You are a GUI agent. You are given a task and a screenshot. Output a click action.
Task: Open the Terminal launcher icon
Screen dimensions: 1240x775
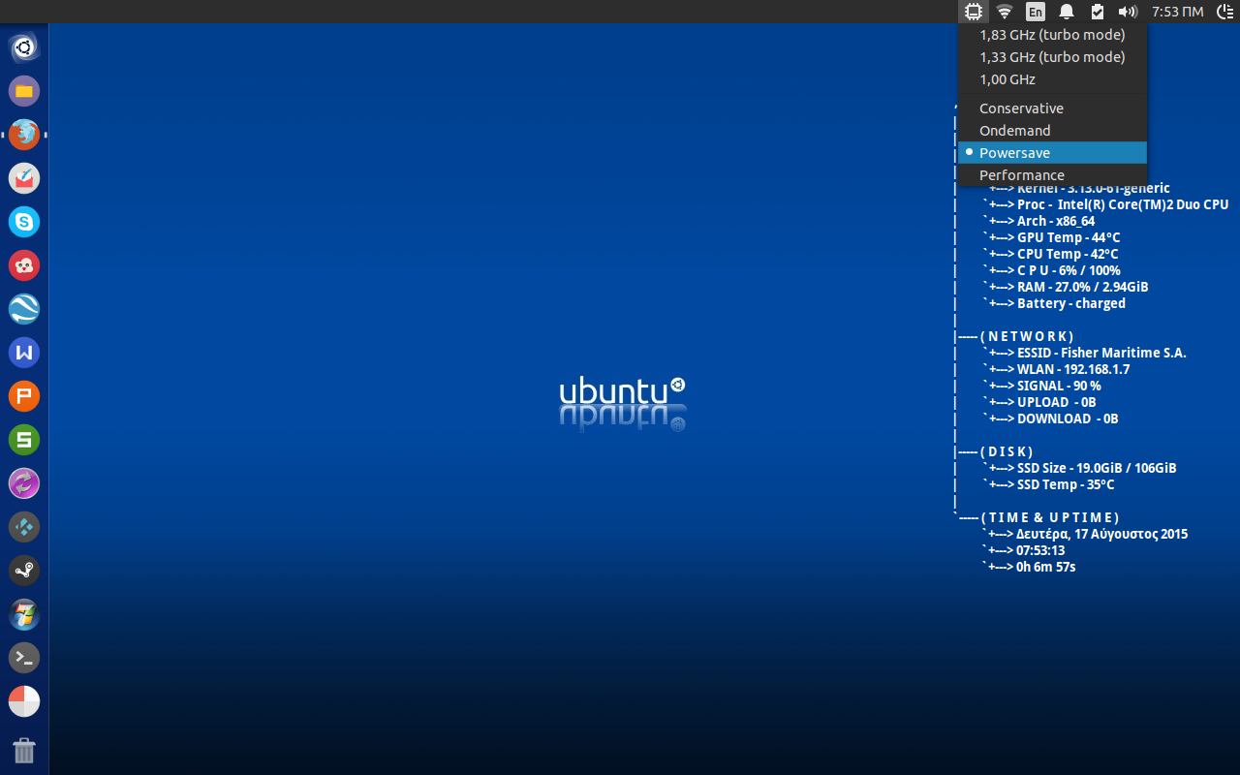[x=24, y=658]
